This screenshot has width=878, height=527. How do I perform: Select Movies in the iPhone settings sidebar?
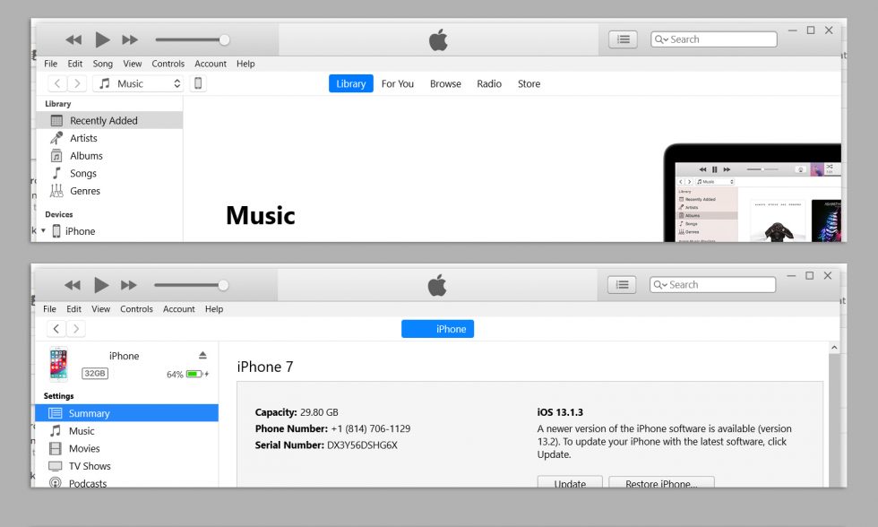tap(84, 448)
